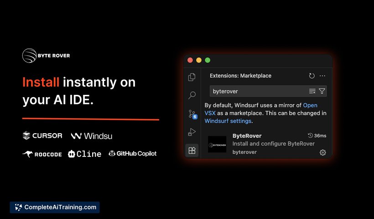Open the Run and Debug icon
The width and height of the screenshot is (374, 219).
pyautogui.click(x=192, y=132)
